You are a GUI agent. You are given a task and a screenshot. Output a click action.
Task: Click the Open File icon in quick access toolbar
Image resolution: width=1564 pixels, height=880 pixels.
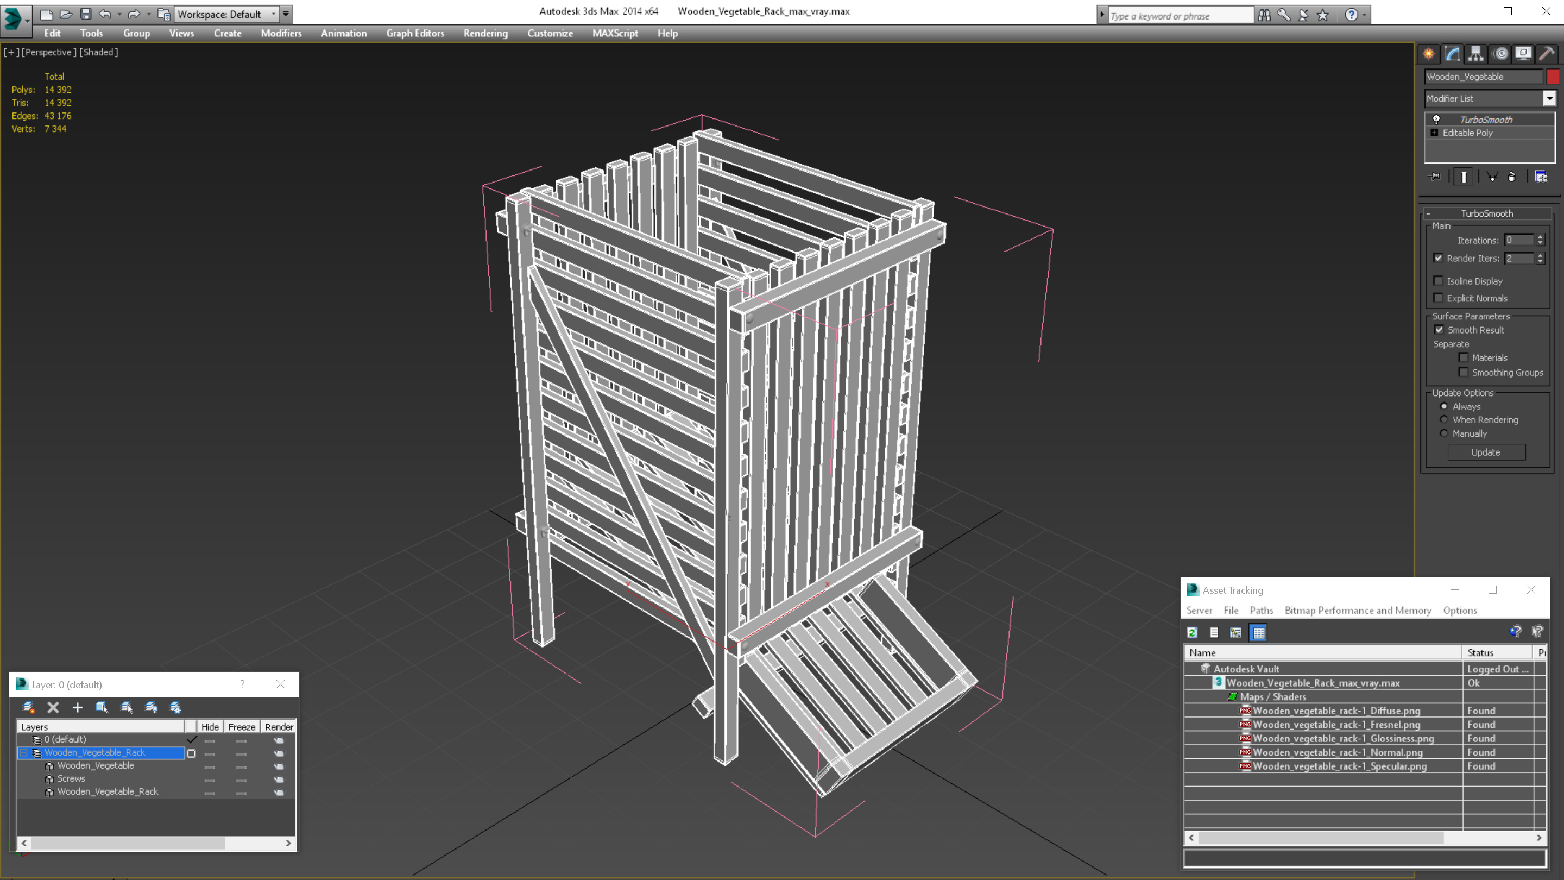(x=66, y=14)
